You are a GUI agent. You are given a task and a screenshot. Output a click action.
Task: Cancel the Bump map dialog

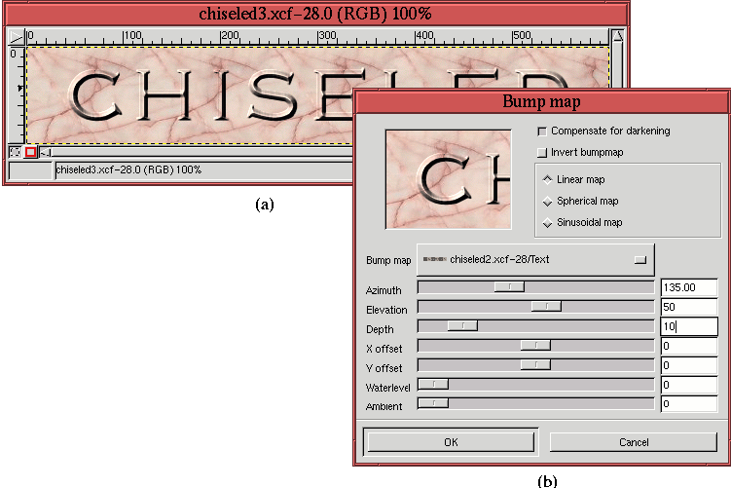click(x=634, y=441)
